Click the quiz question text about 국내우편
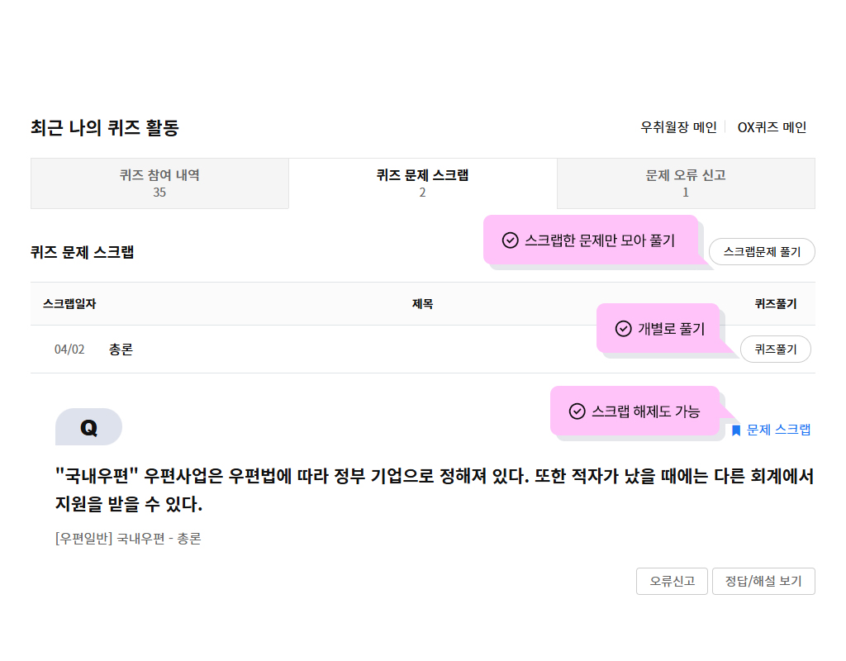The height and width of the screenshot is (661, 846). tap(435, 490)
